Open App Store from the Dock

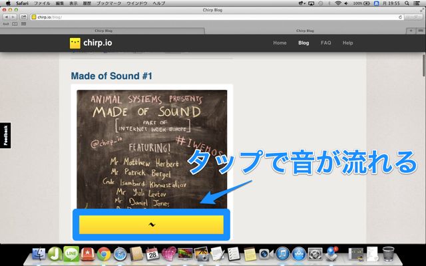point(299,254)
